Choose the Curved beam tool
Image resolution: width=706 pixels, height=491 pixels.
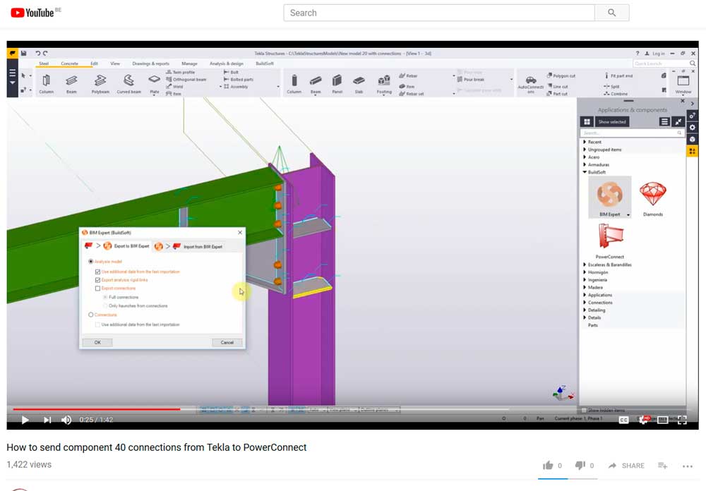coord(129,81)
